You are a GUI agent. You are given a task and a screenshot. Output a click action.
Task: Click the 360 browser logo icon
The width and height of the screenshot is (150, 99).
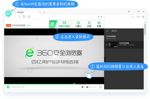click(x=8, y=13)
